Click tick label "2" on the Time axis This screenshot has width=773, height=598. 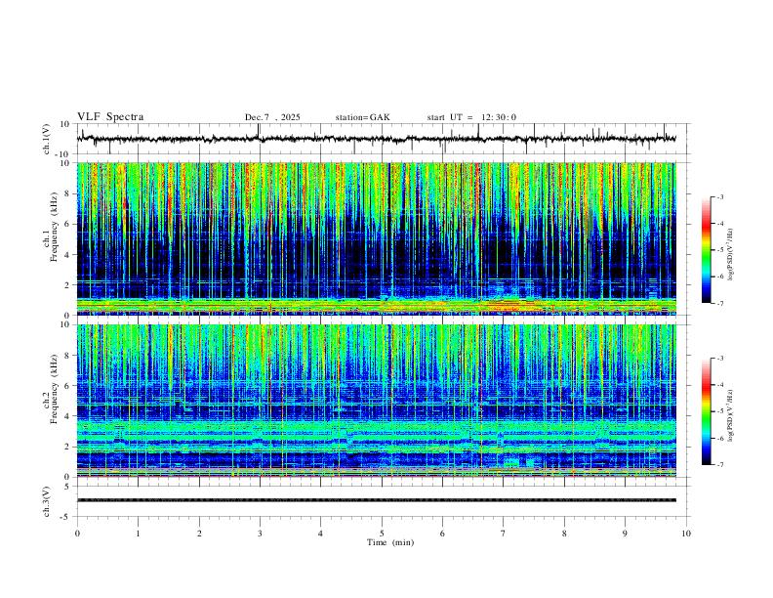coord(199,534)
